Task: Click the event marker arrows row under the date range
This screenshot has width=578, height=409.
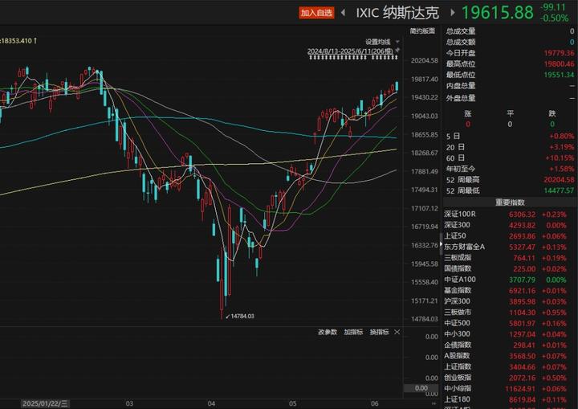Action: 353,58
